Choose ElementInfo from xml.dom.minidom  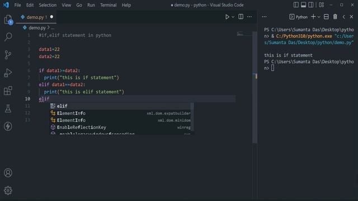122,120
